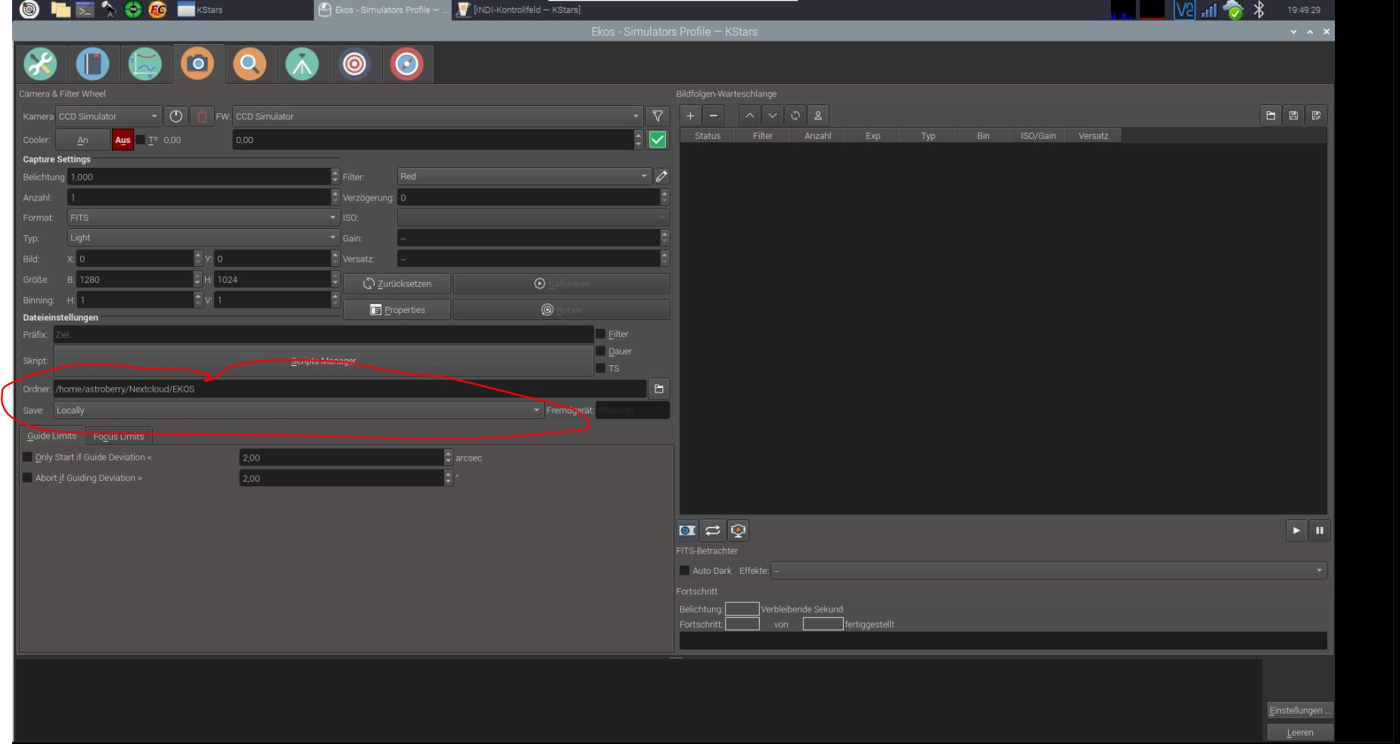
Task: Open the Format dropdown showing FITS
Action: (x=204, y=218)
